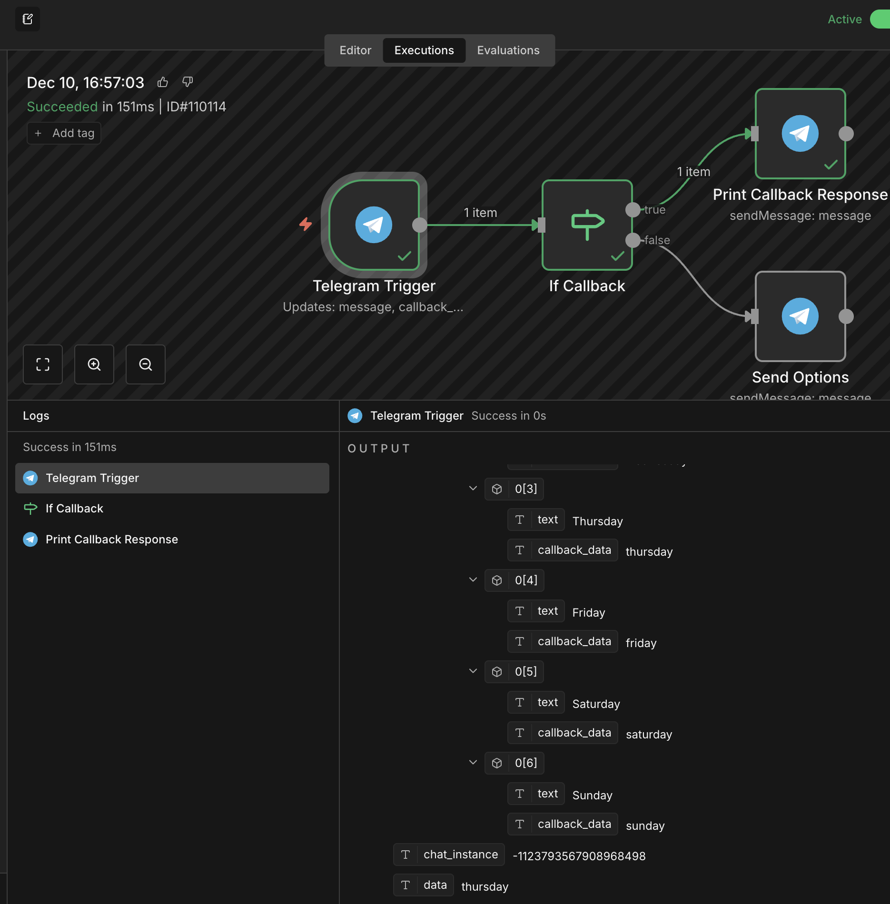The width and height of the screenshot is (890, 904).
Task: Select If Callback log entry
Action: point(75,509)
